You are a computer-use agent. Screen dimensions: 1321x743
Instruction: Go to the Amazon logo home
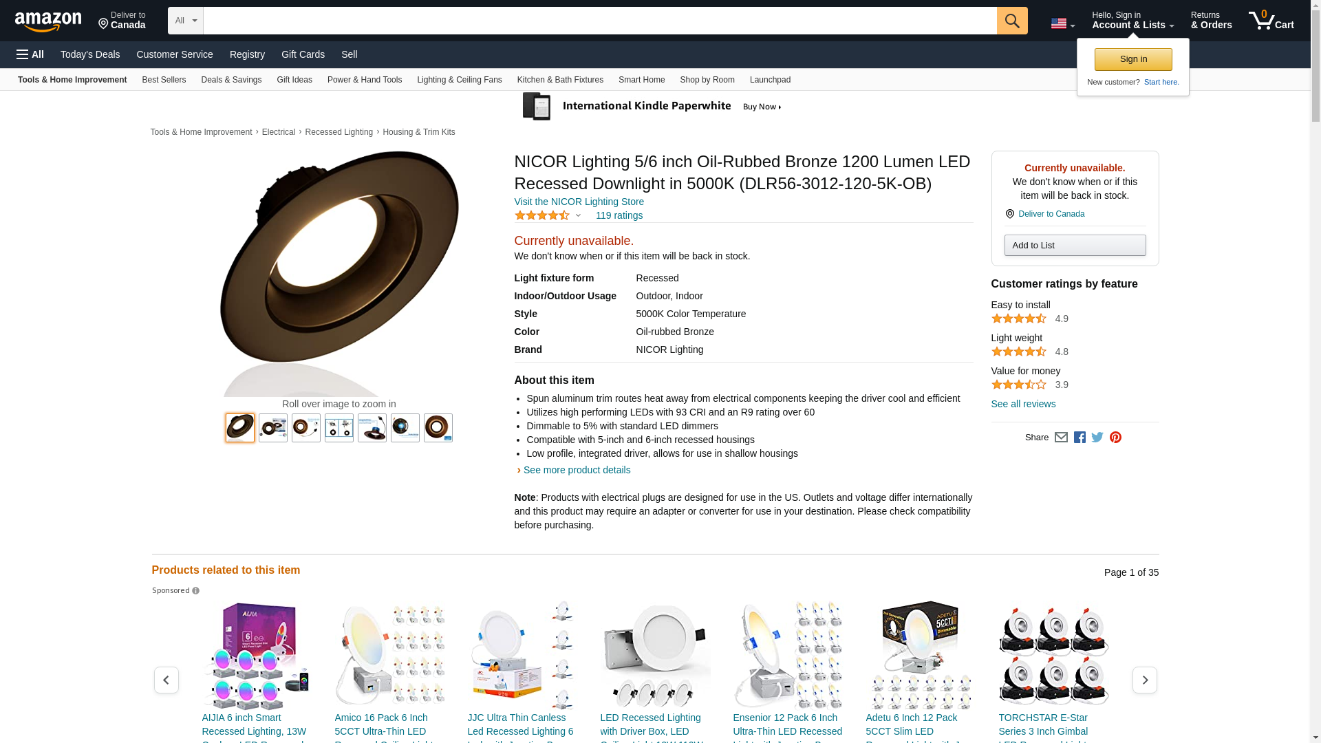48,21
